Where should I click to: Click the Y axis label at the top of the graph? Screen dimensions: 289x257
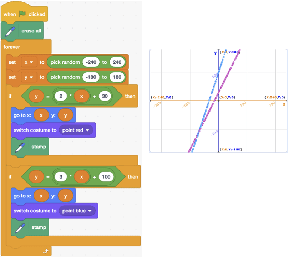point(215,53)
